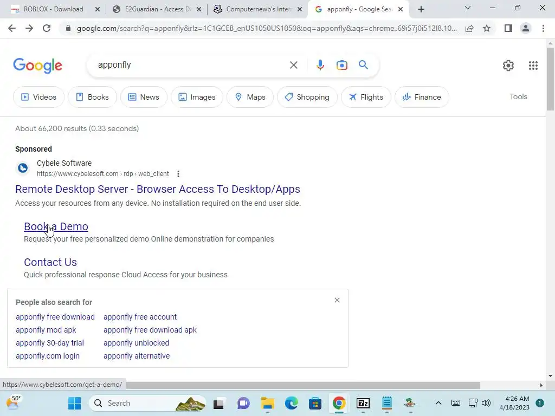Go back to the previous page
555x416 pixels.
tap(12, 28)
